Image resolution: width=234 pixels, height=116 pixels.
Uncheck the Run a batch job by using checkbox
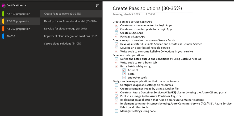point(116,66)
